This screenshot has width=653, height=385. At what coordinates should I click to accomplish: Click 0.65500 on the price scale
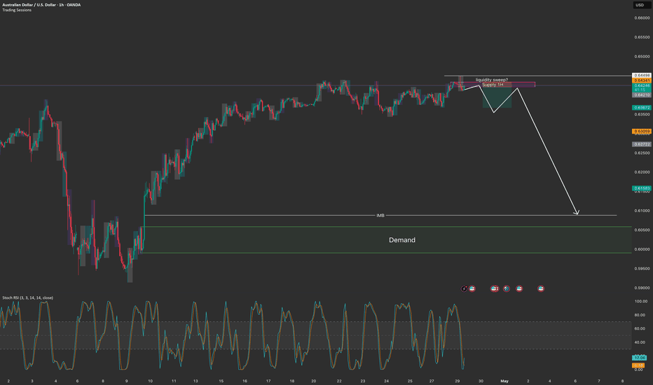click(x=642, y=37)
